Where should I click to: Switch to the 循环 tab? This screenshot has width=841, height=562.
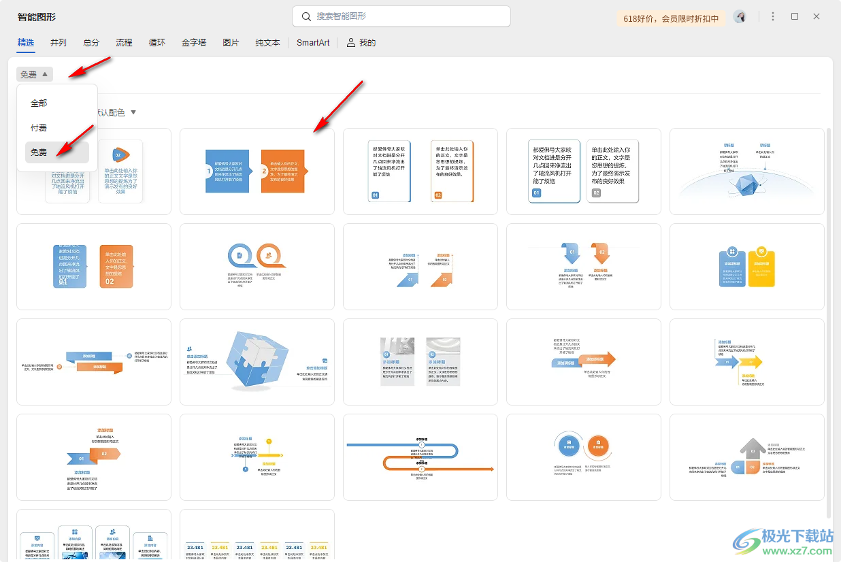click(x=157, y=42)
